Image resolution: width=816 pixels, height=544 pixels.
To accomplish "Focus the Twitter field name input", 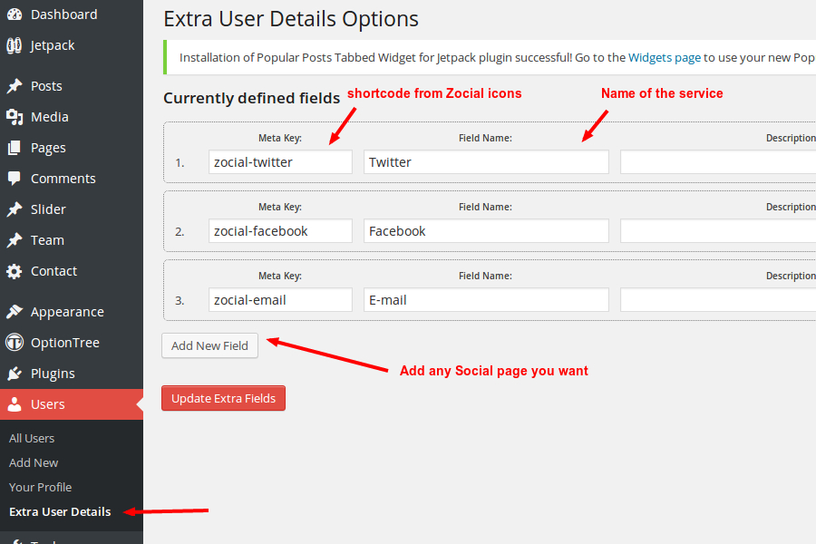I will (486, 162).
